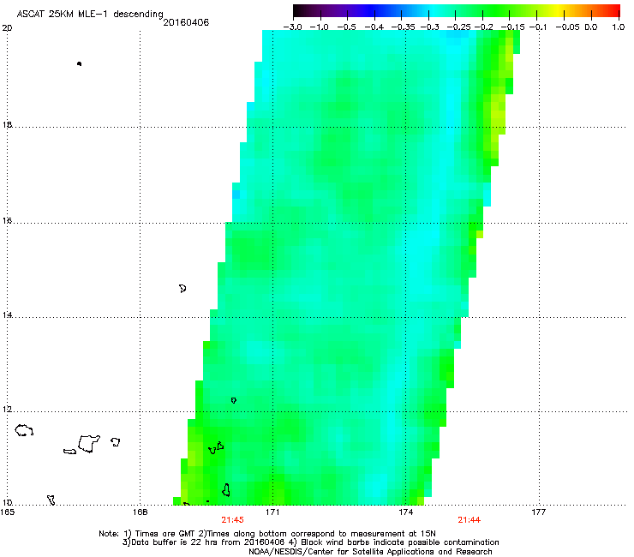Click the date label 20160406

(186, 22)
